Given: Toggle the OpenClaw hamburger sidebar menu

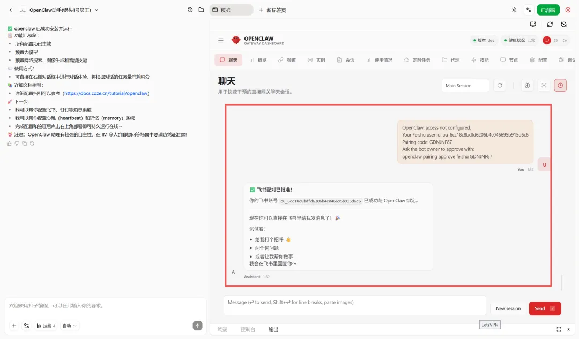Looking at the screenshot, I should [x=221, y=41].
